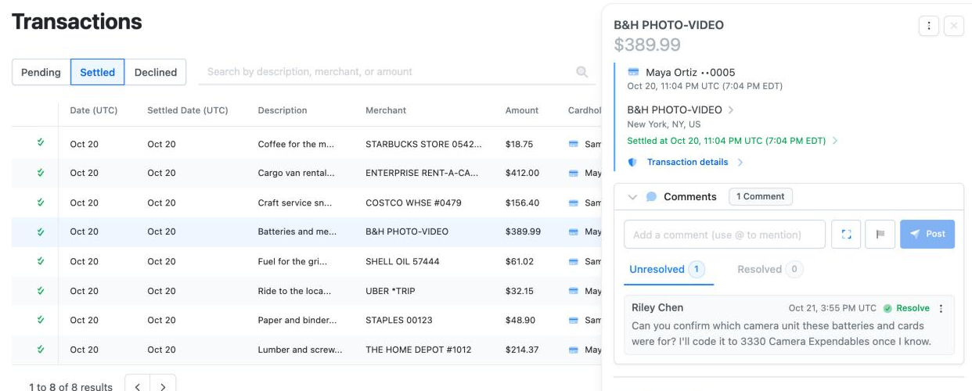Open the Transaction details link

click(x=687, y=162)
